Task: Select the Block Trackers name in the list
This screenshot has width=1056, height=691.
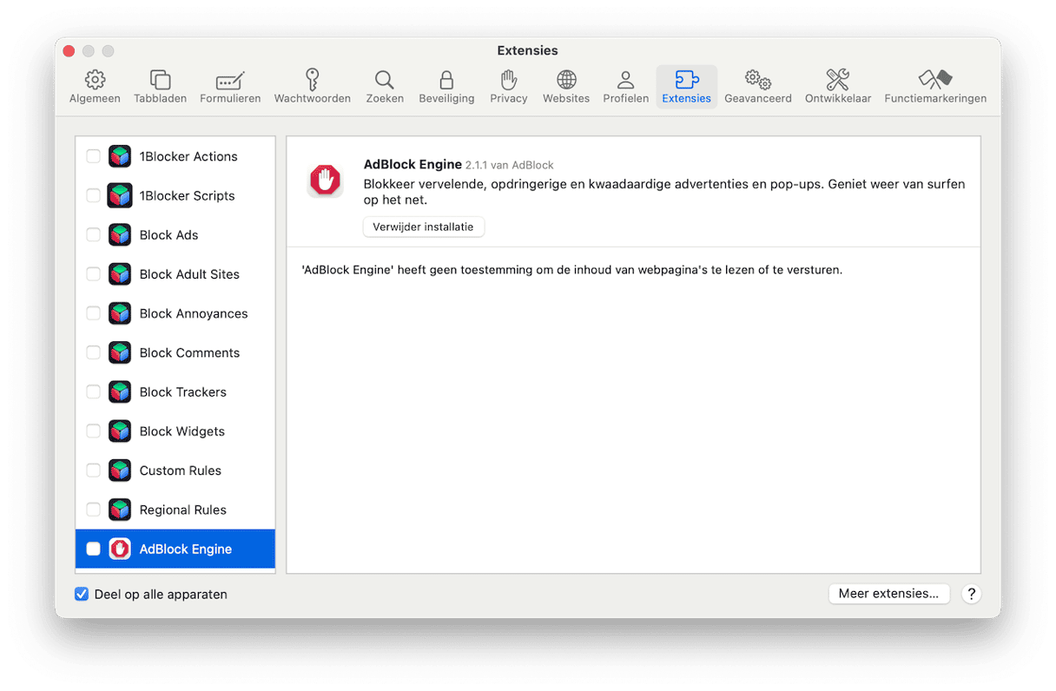Action: 183,392
